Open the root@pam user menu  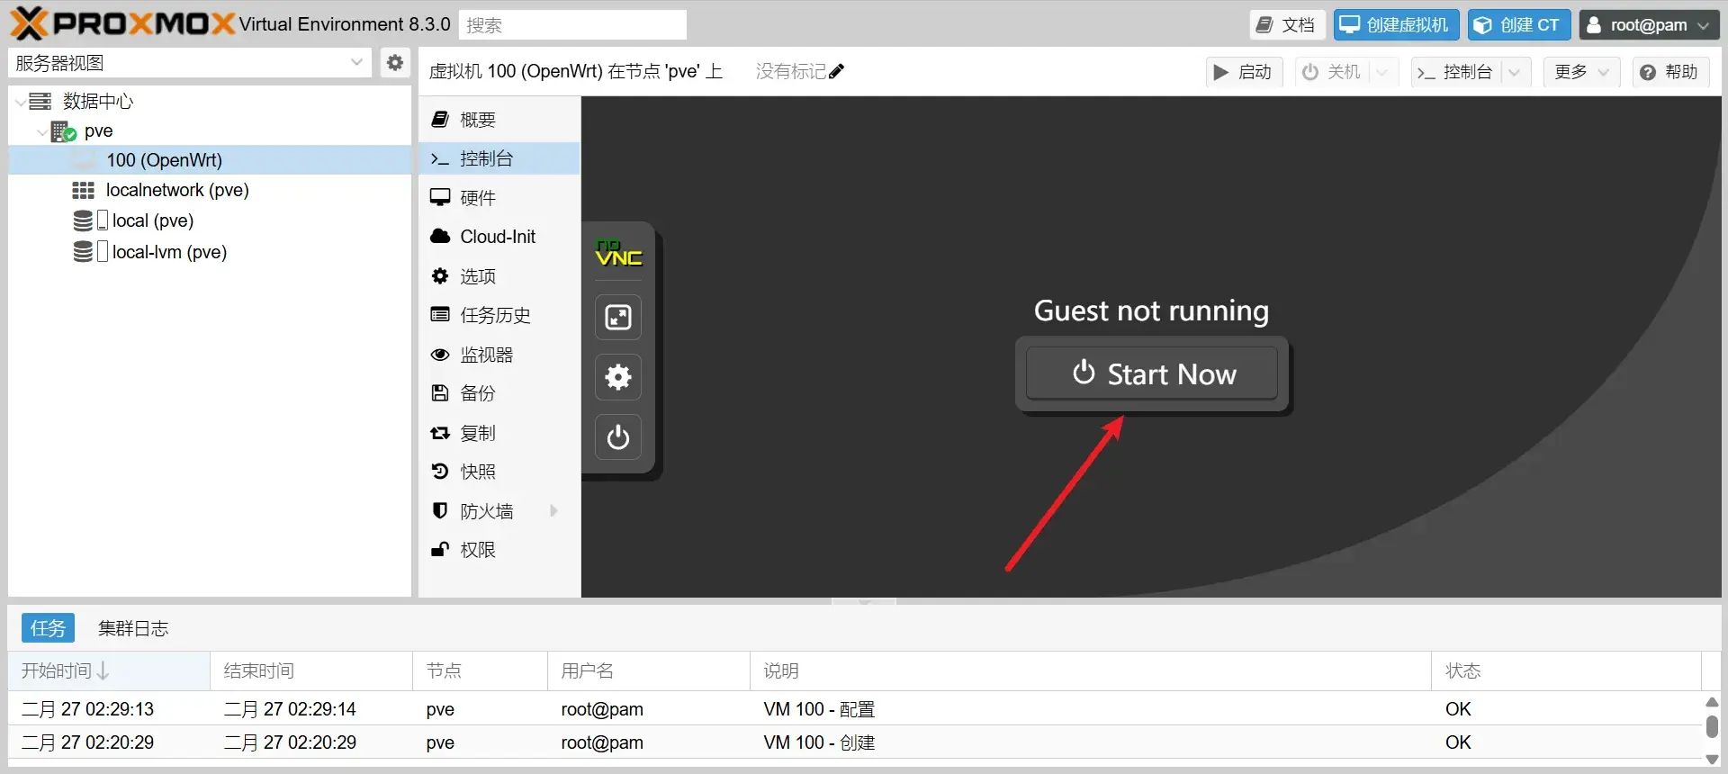[x=1649, y=25]
